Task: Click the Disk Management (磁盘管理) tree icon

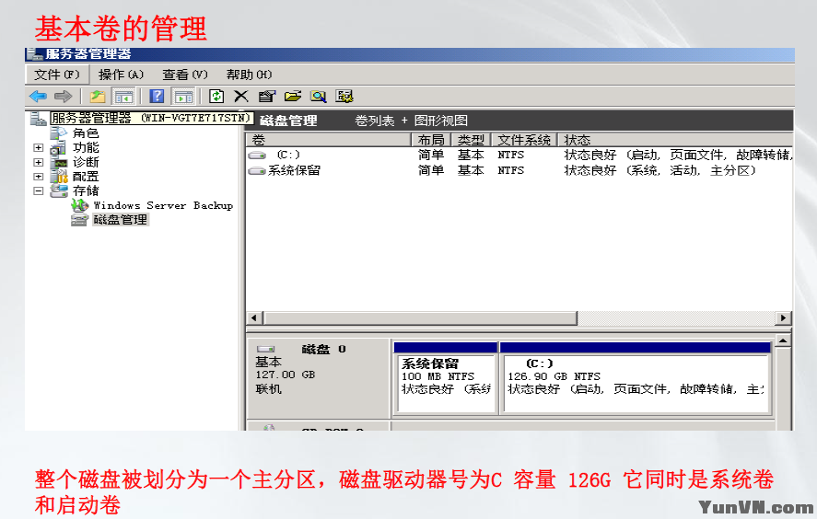Action: point(79,220)
